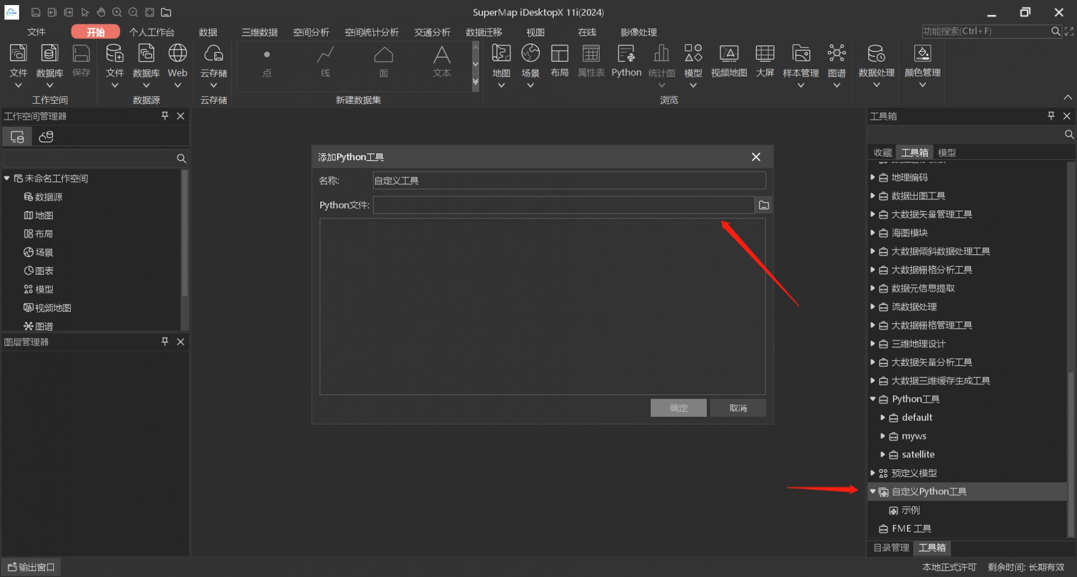
Task: Expand the 海图模块 node
Action: tap(873, 233)
